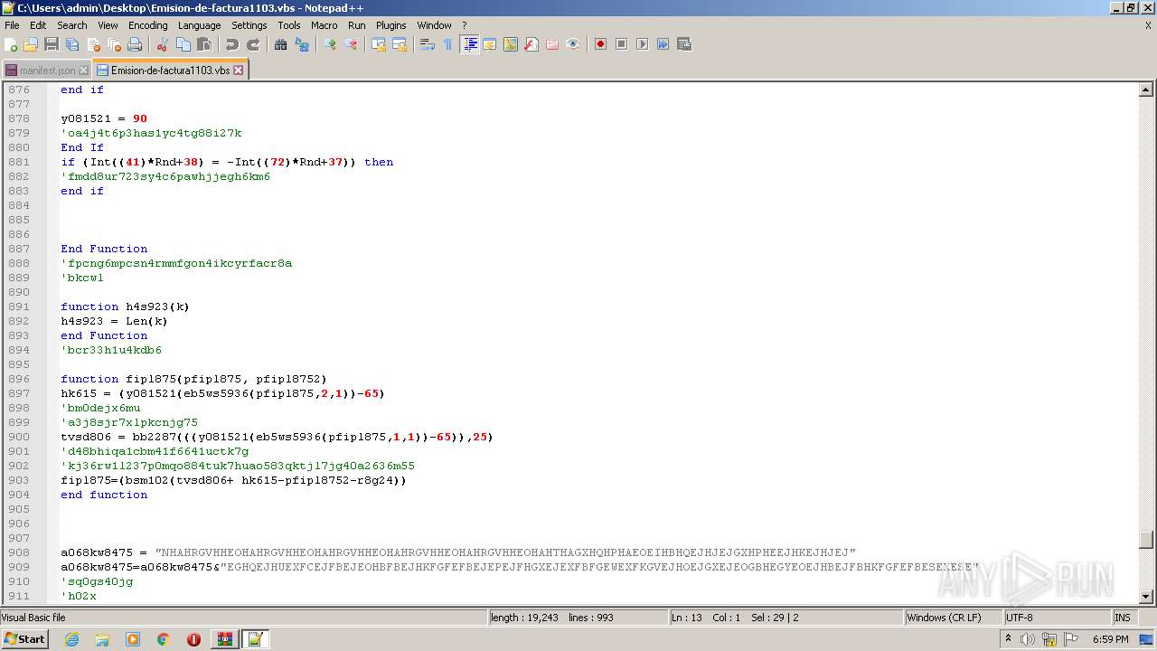
Task: Click Notepad++ taskbar button
Action: click(x=255, y=639)
